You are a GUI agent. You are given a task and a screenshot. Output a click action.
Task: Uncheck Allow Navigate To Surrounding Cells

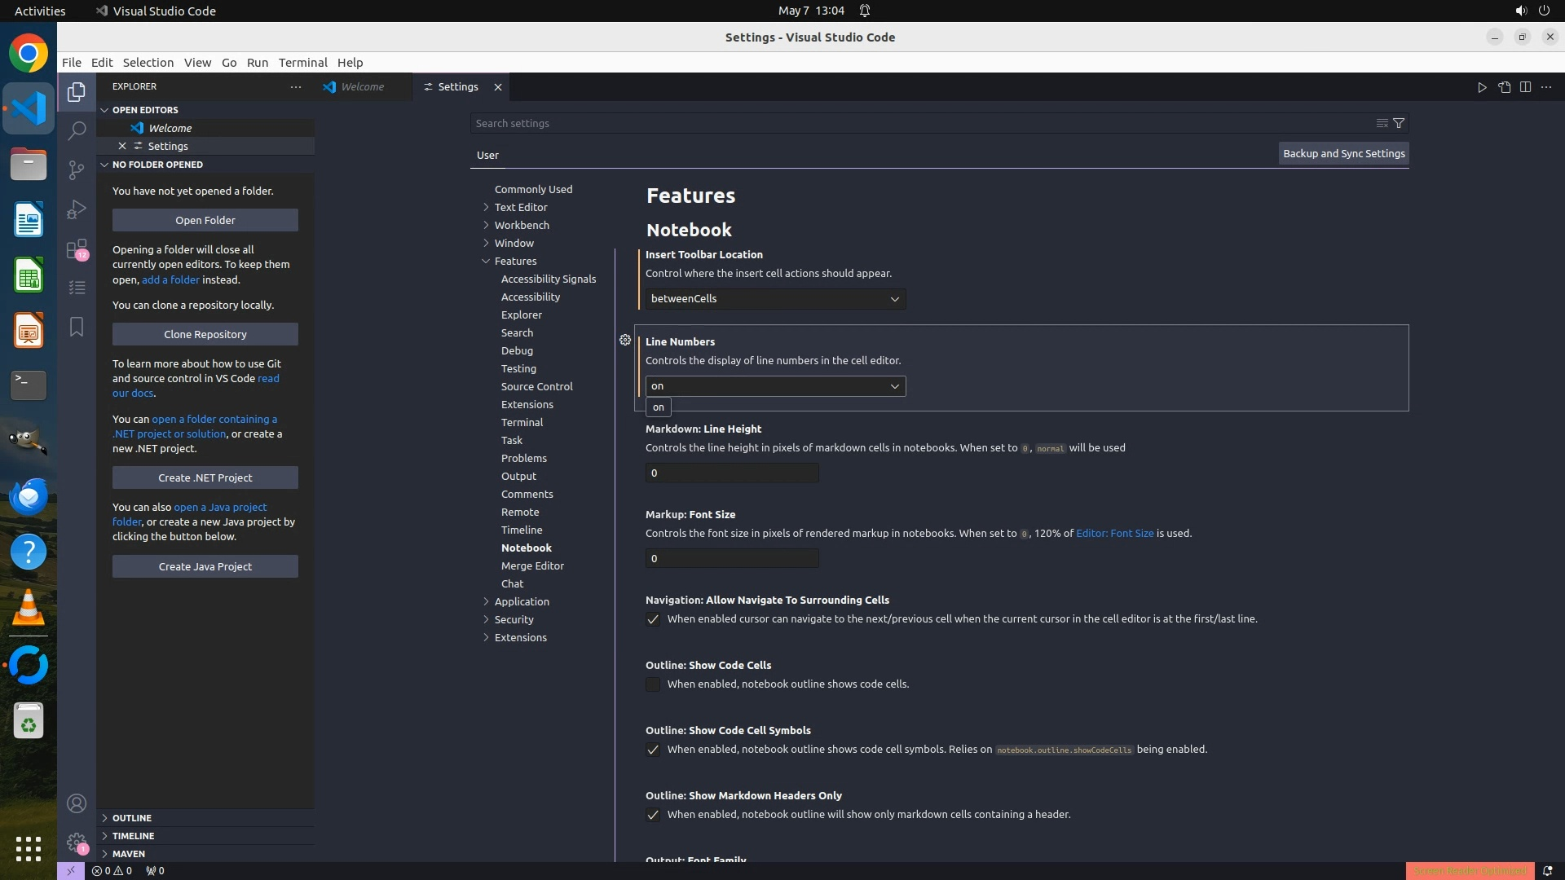tap(653, 619)
